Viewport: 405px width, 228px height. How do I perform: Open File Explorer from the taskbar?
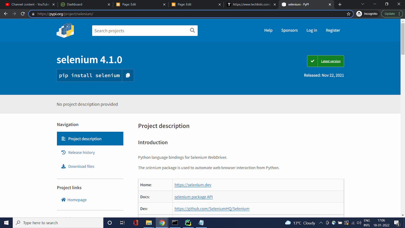click(x=149, y=223)
